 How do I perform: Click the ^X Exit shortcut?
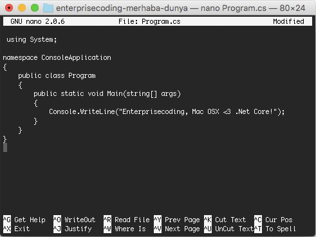[x=16, y=229]
